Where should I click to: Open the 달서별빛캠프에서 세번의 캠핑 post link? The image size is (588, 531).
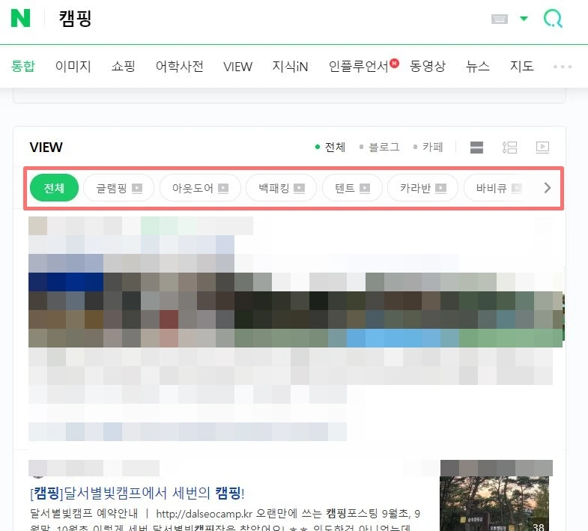pos(137,493)
